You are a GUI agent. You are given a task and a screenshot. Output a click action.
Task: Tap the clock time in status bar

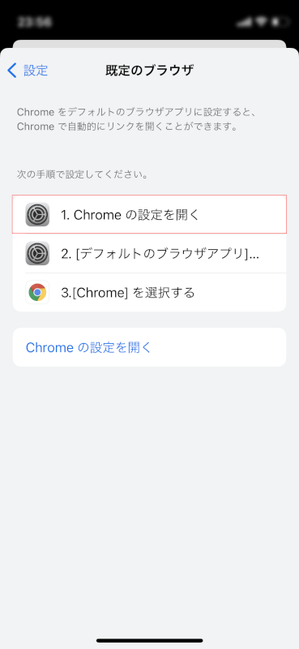coord(35,22)
